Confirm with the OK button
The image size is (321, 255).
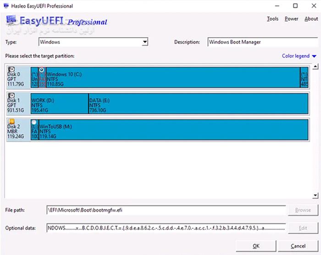pyautogui.click(x=256, y=246)
